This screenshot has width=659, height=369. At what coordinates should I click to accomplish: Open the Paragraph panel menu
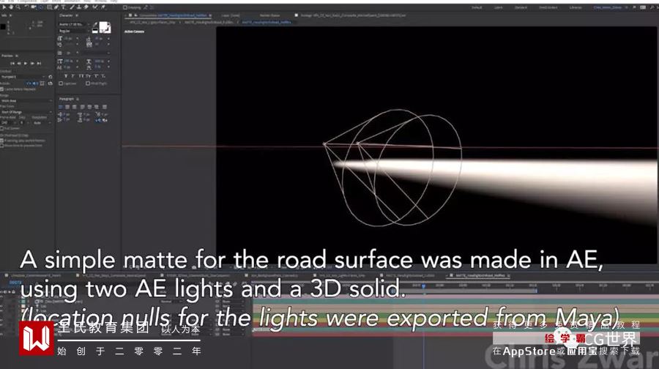tap(78, 99)
